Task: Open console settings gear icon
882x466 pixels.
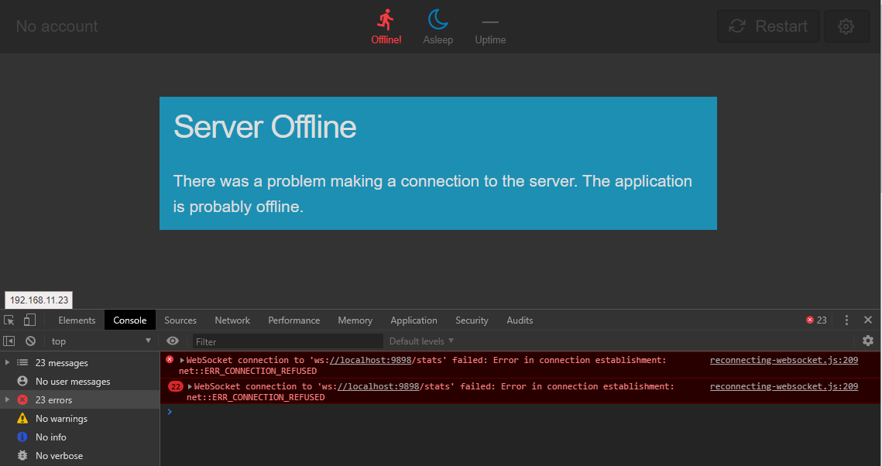Action: point(868,341)
